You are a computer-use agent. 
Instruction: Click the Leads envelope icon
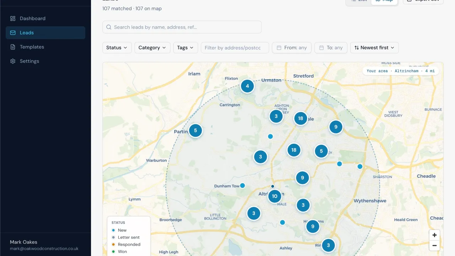pos(13,33)
